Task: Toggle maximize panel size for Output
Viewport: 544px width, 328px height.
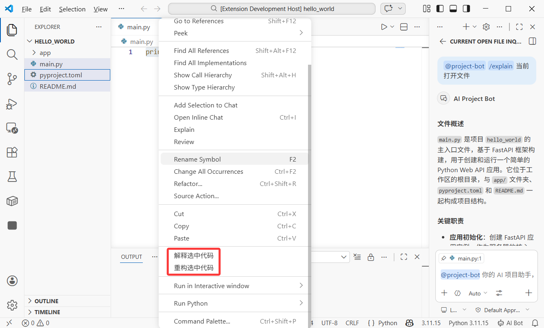Action: [404, 257]
